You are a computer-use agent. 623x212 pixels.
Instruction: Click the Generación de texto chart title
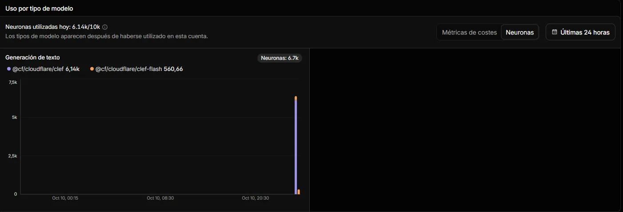coord(32,57)
